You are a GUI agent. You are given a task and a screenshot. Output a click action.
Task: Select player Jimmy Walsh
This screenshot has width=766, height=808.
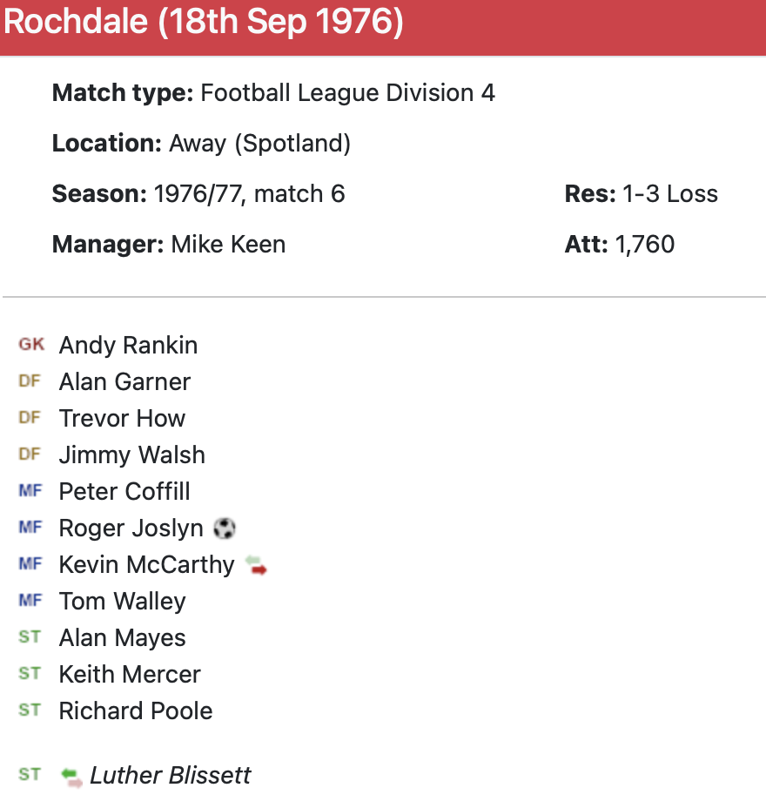(x=131, y=454)
